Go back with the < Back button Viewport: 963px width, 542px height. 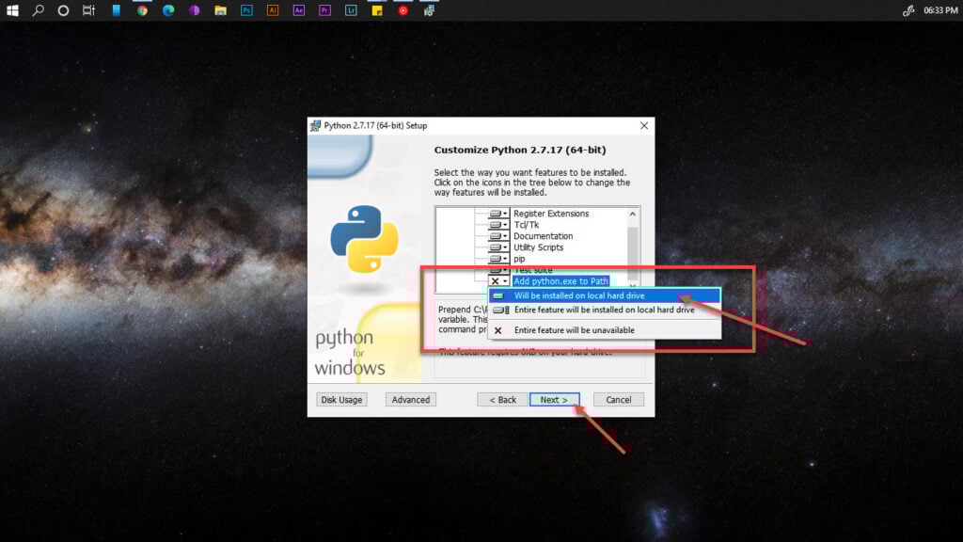502,399
